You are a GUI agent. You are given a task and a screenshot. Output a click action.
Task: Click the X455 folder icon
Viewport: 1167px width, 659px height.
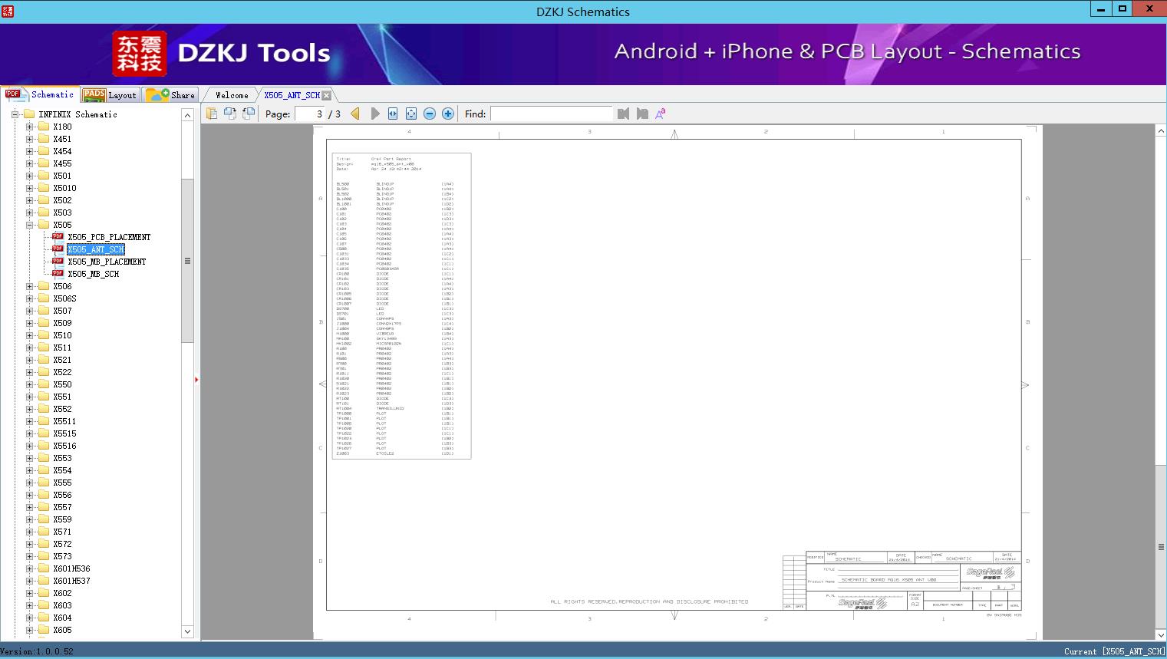44,163
